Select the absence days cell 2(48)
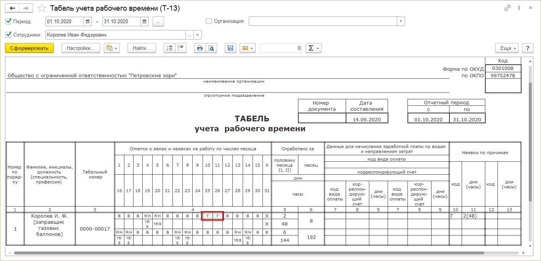The height and width of the screenshot is (261, 541). (473, 216)
